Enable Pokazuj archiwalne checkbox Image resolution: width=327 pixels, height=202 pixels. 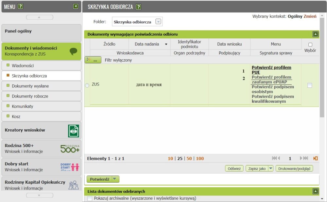click(x=90, y=198)
